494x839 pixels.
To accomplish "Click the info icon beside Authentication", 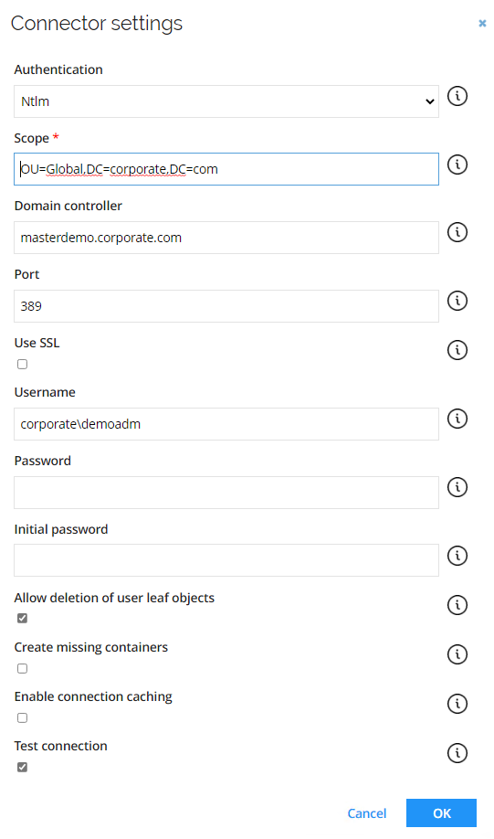I will tap(457, 96).
